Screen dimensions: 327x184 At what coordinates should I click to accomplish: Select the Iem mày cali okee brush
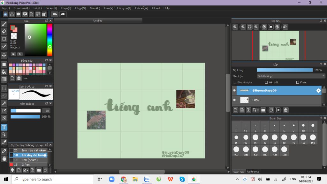pos(28,150)
